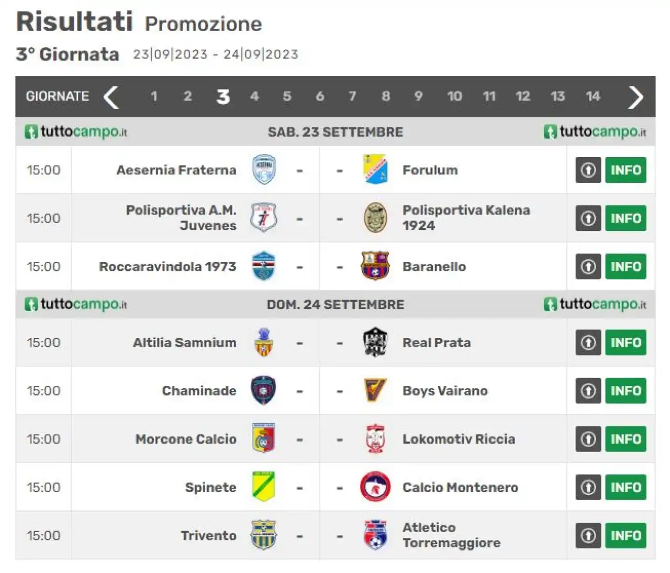Open the Atletico Torremaggiore team link

452,535
